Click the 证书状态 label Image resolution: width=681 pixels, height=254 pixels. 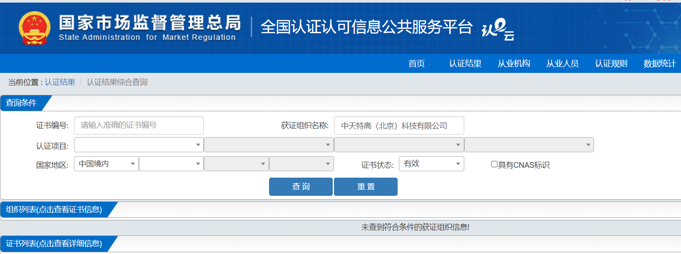(377, 165)
